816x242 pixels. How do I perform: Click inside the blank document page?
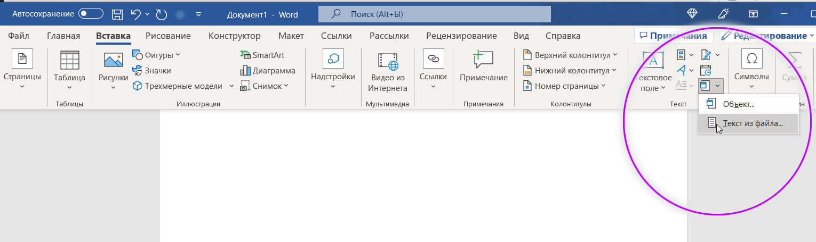(x=423, y=176)
